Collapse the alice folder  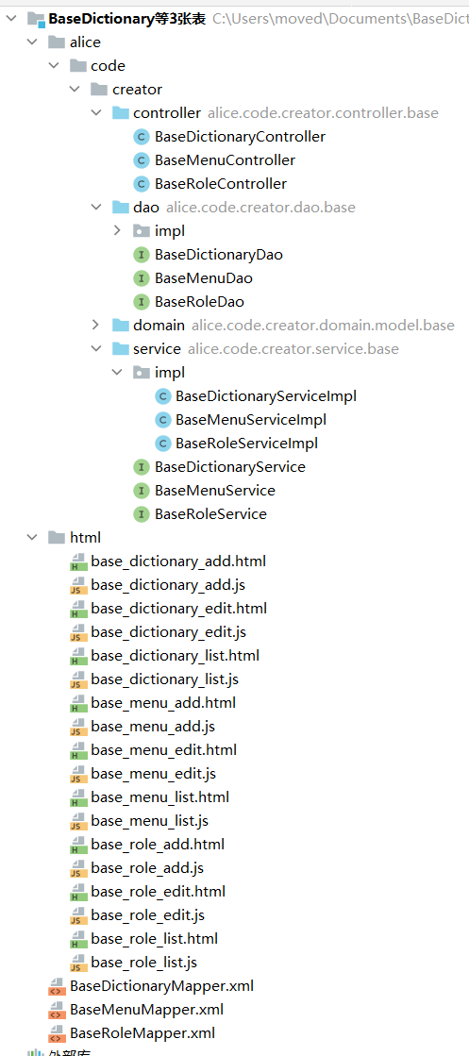coord(32,42)
